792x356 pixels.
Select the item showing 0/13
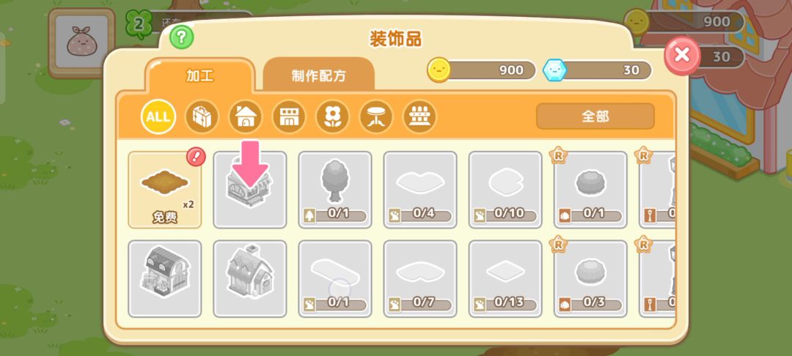point(505,279)
